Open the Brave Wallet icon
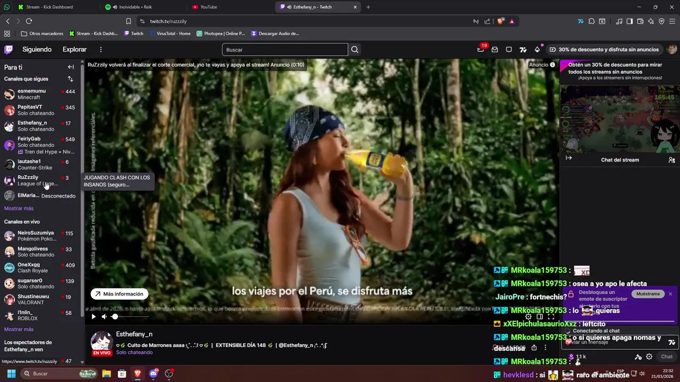 tap(640, 21)
